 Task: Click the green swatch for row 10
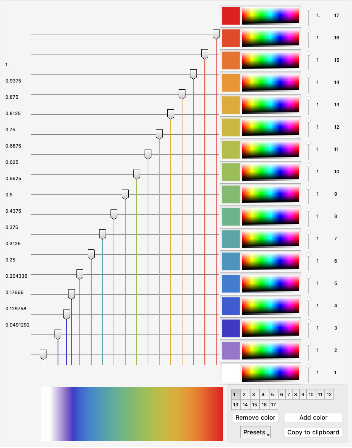coord(231,172)
